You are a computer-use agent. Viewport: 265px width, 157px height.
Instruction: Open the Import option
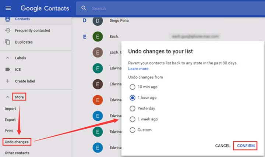pyautogui.click(x=10, y=109)
